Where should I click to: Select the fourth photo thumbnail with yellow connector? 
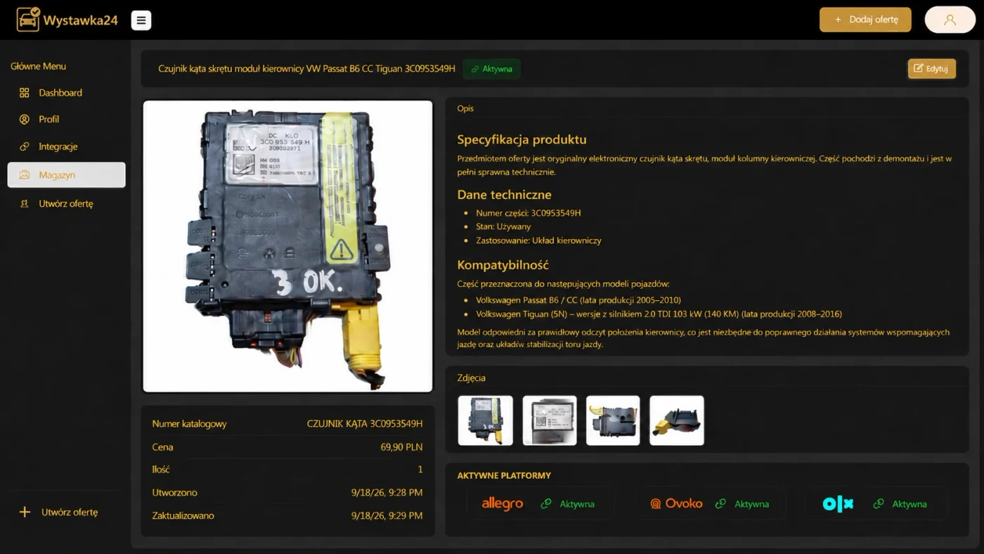(676, 420)
